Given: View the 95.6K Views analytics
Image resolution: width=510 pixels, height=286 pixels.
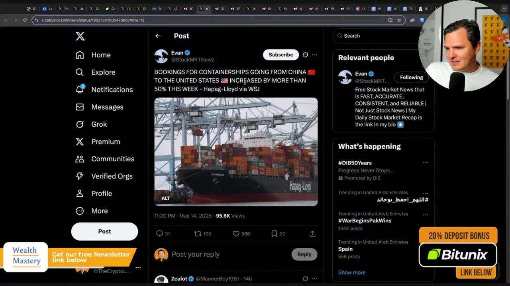Looking at the screenshot, I should 230,216.
